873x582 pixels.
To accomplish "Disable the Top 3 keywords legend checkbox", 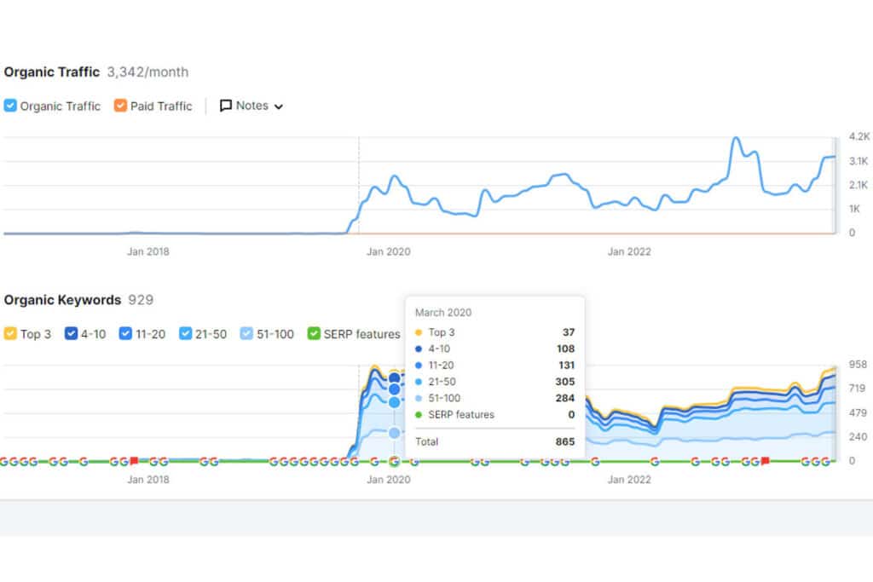I will point(10,334).
